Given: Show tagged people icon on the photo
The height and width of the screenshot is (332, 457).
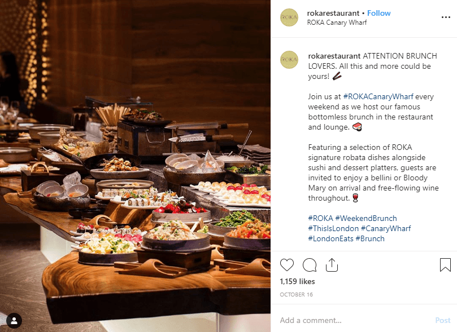Looking at the screenshot, I should 14,321.
